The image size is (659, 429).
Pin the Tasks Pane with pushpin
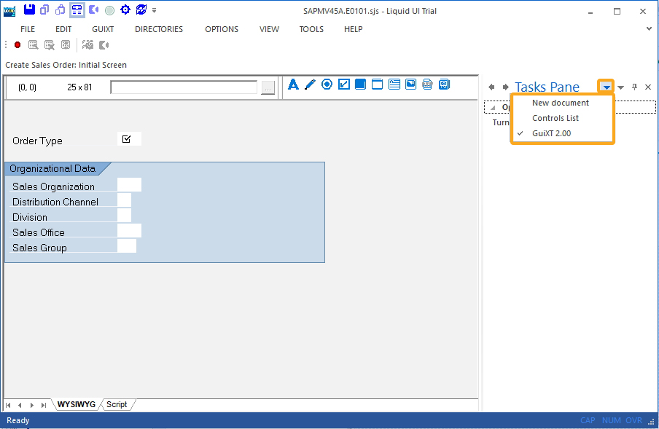634,87
